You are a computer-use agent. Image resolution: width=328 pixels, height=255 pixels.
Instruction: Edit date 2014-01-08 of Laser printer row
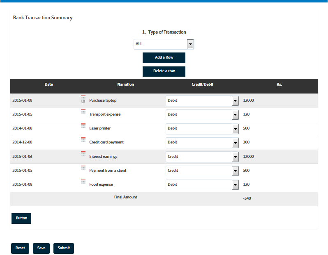pyautogui.click(x=22, y=128)
